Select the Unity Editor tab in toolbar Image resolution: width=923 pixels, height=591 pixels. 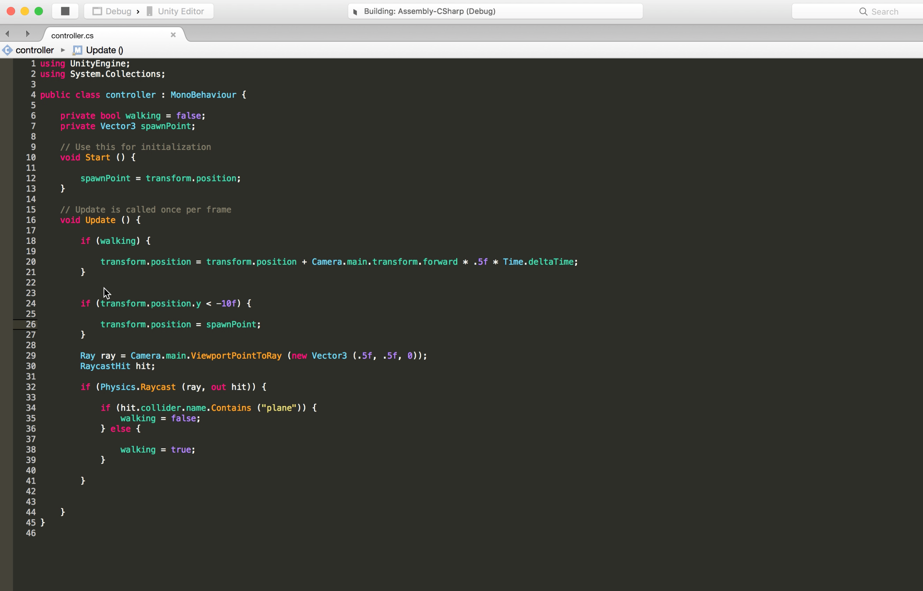(x=178, y=11)
